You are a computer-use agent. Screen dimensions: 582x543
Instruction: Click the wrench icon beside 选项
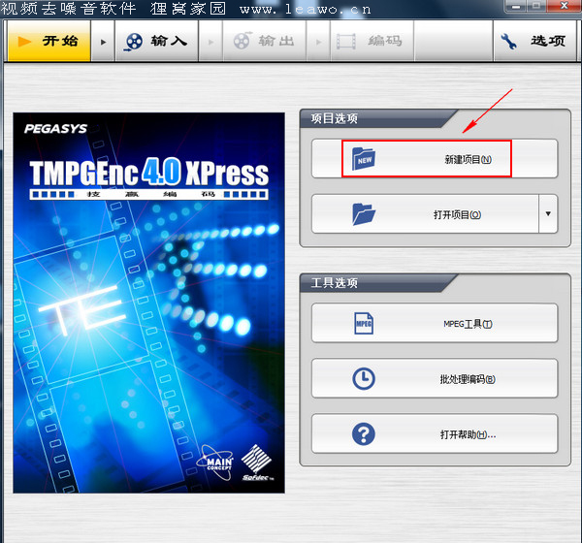tap(508, 41)
